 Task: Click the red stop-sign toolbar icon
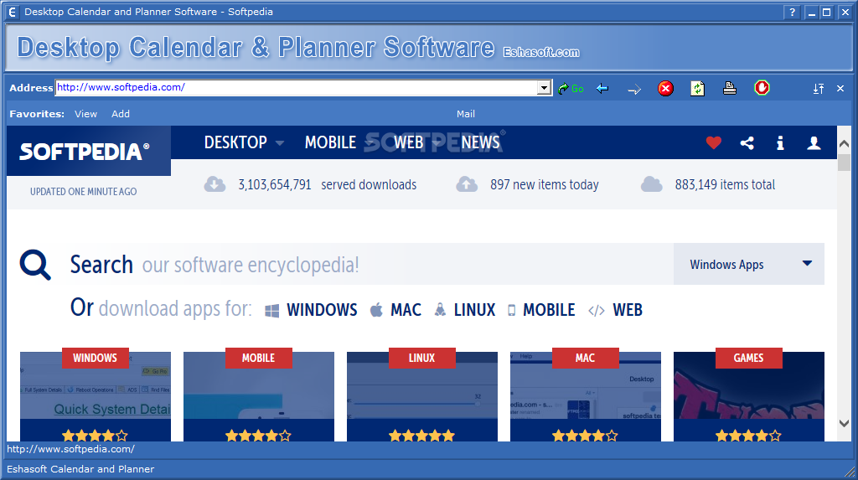click(x=762, y=88)
